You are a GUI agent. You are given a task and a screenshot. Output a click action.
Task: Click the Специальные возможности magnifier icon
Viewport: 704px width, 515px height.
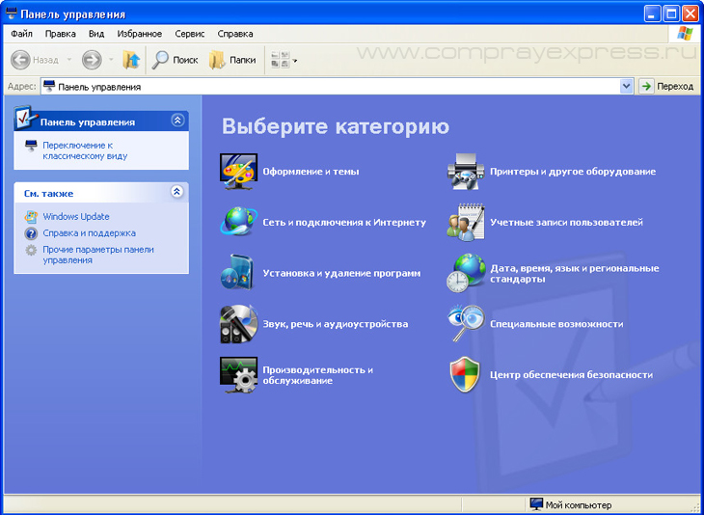(x=466, y=324)
